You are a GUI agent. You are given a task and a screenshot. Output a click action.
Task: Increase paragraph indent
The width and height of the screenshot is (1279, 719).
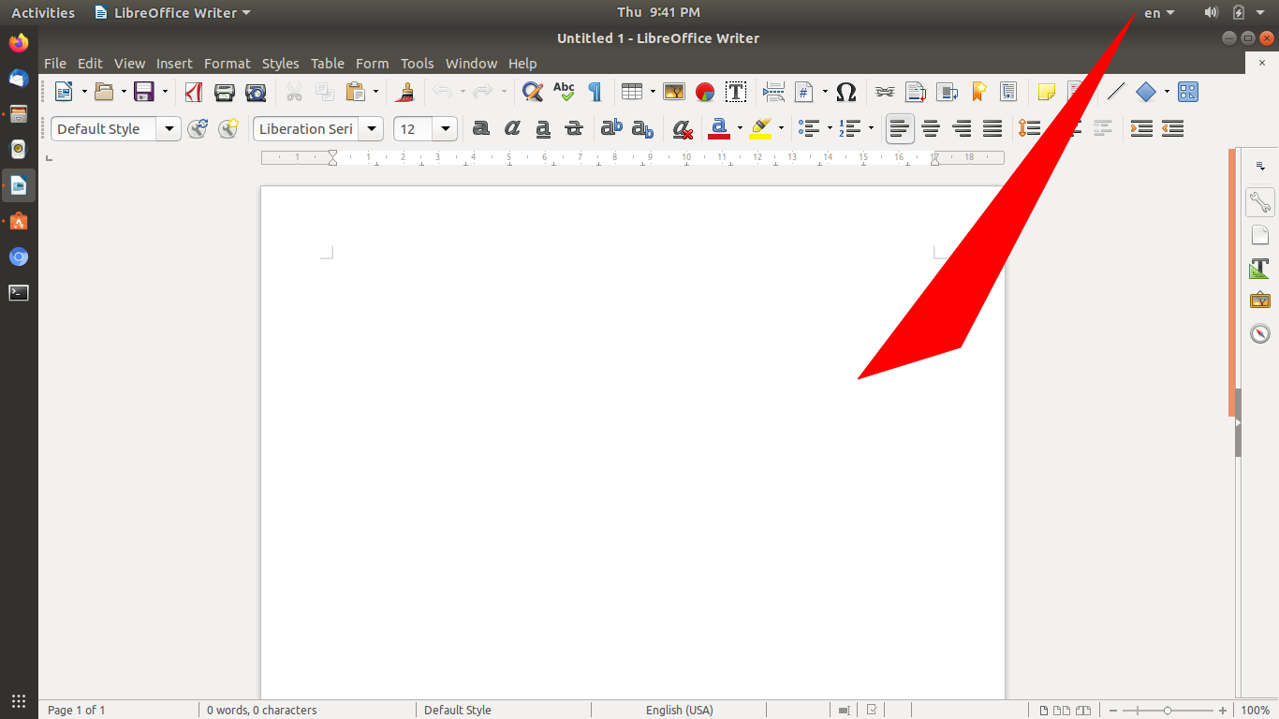[x=1141, y=128]
